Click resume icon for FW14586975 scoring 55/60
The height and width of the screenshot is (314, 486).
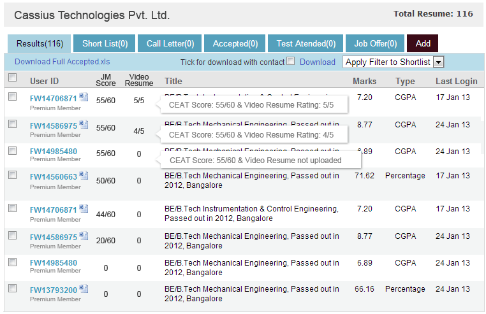84,125
